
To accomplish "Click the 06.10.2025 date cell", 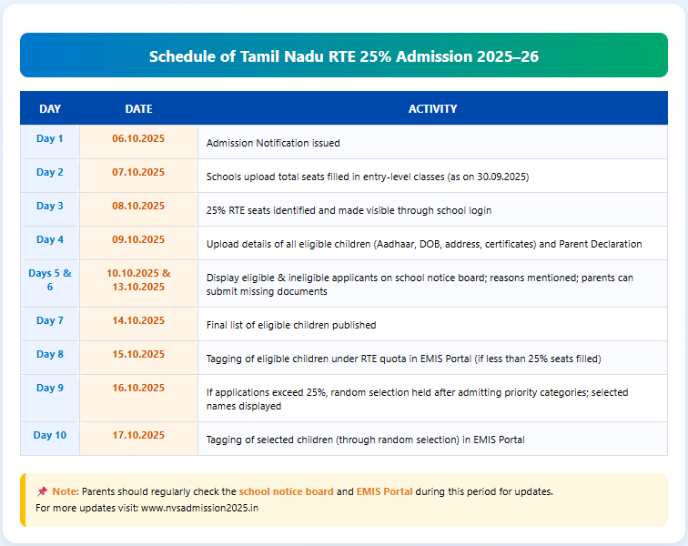I will tap(138, 138).
